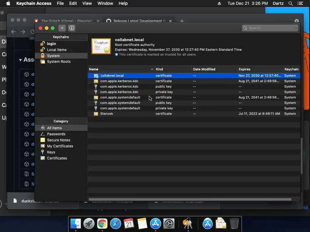Select the com.apple.systemdefault private key row
Screen dimensions: 310x232
pyautogui.click(x=194, y=108)
